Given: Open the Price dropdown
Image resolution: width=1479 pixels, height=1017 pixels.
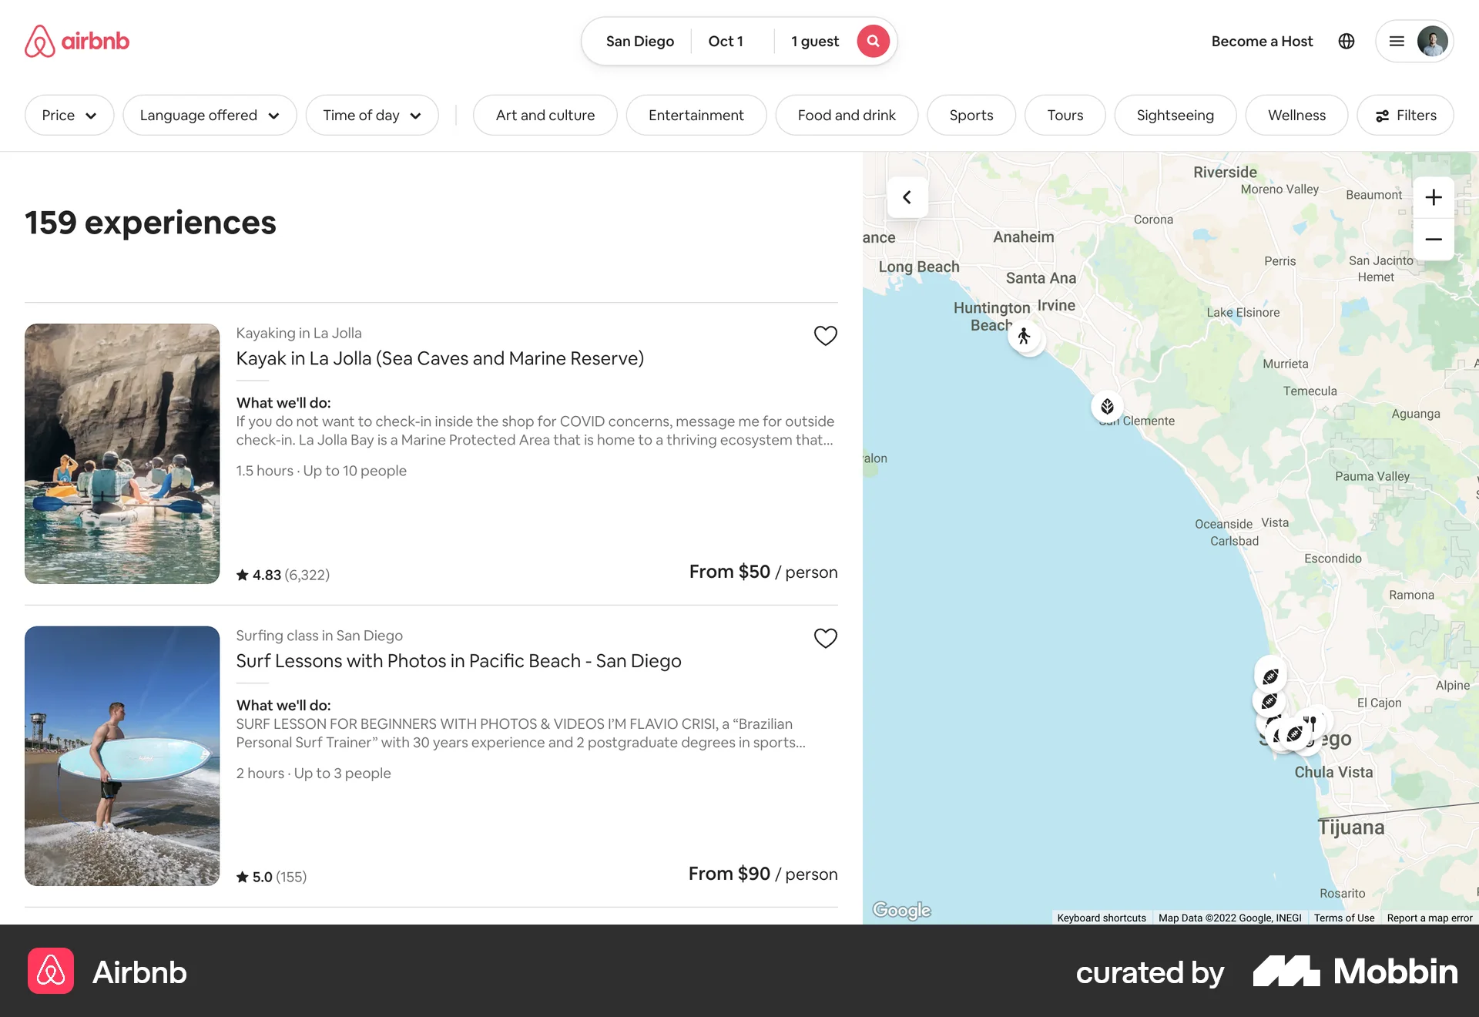Looking at the screenshot, I should click(x=69, y=115).
